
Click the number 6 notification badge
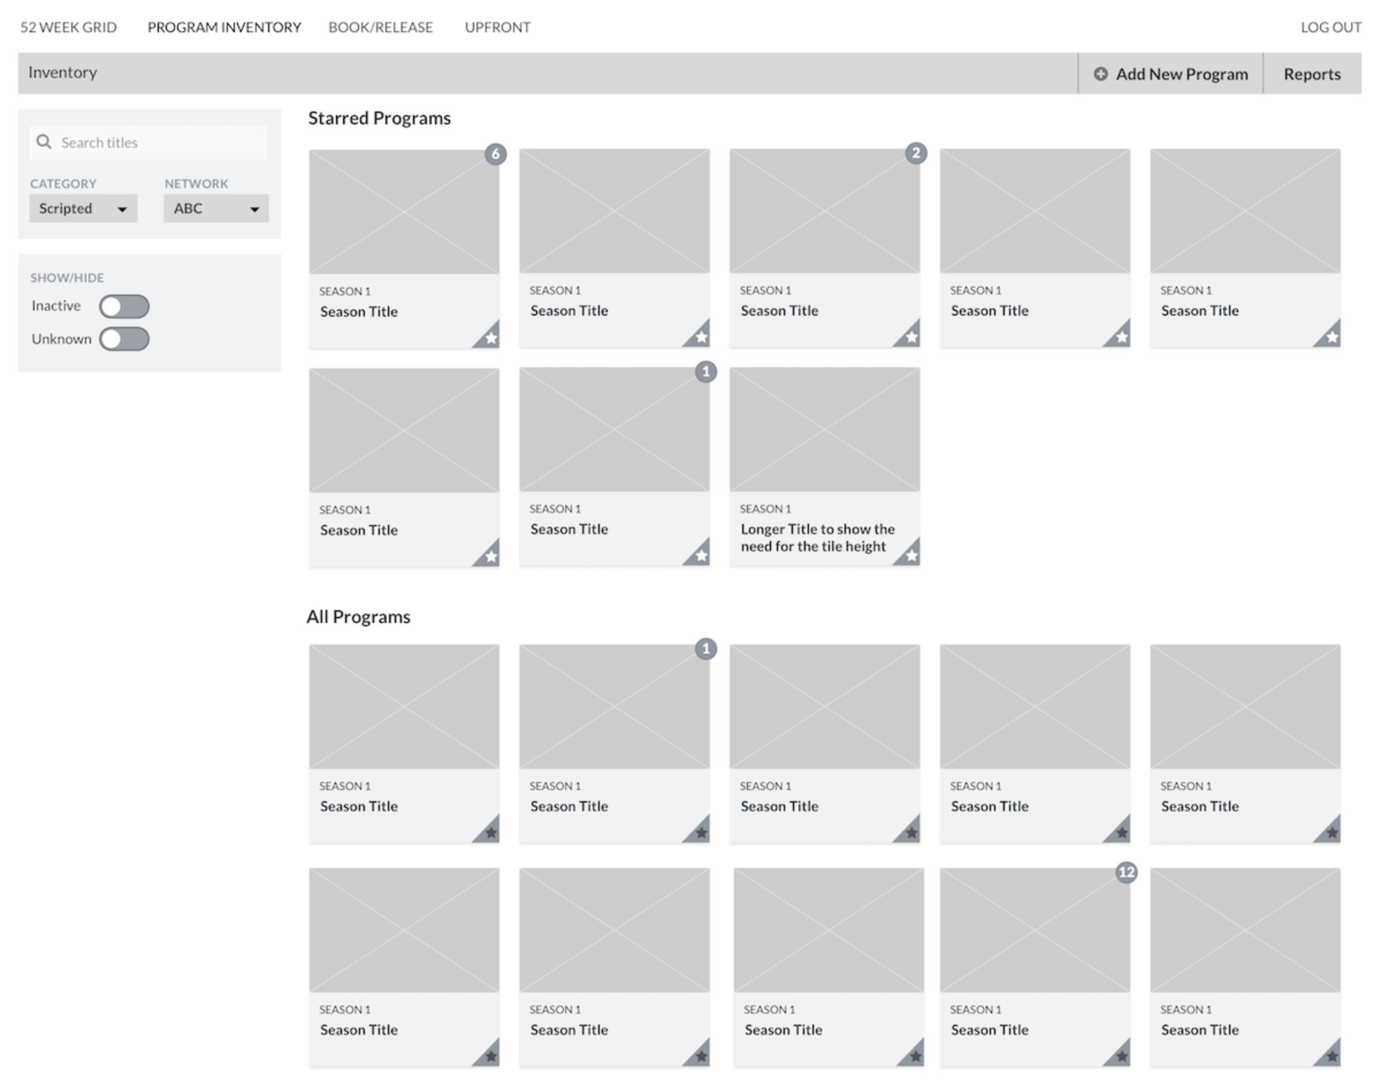click(x=496, y=154)
